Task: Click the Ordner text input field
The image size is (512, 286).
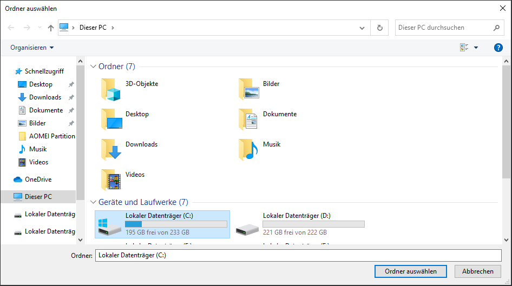Action: (298, 255)
